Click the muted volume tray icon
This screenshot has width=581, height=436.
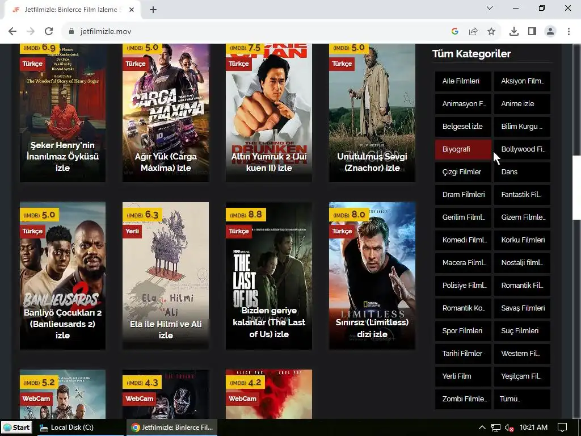tap(509, 427)
